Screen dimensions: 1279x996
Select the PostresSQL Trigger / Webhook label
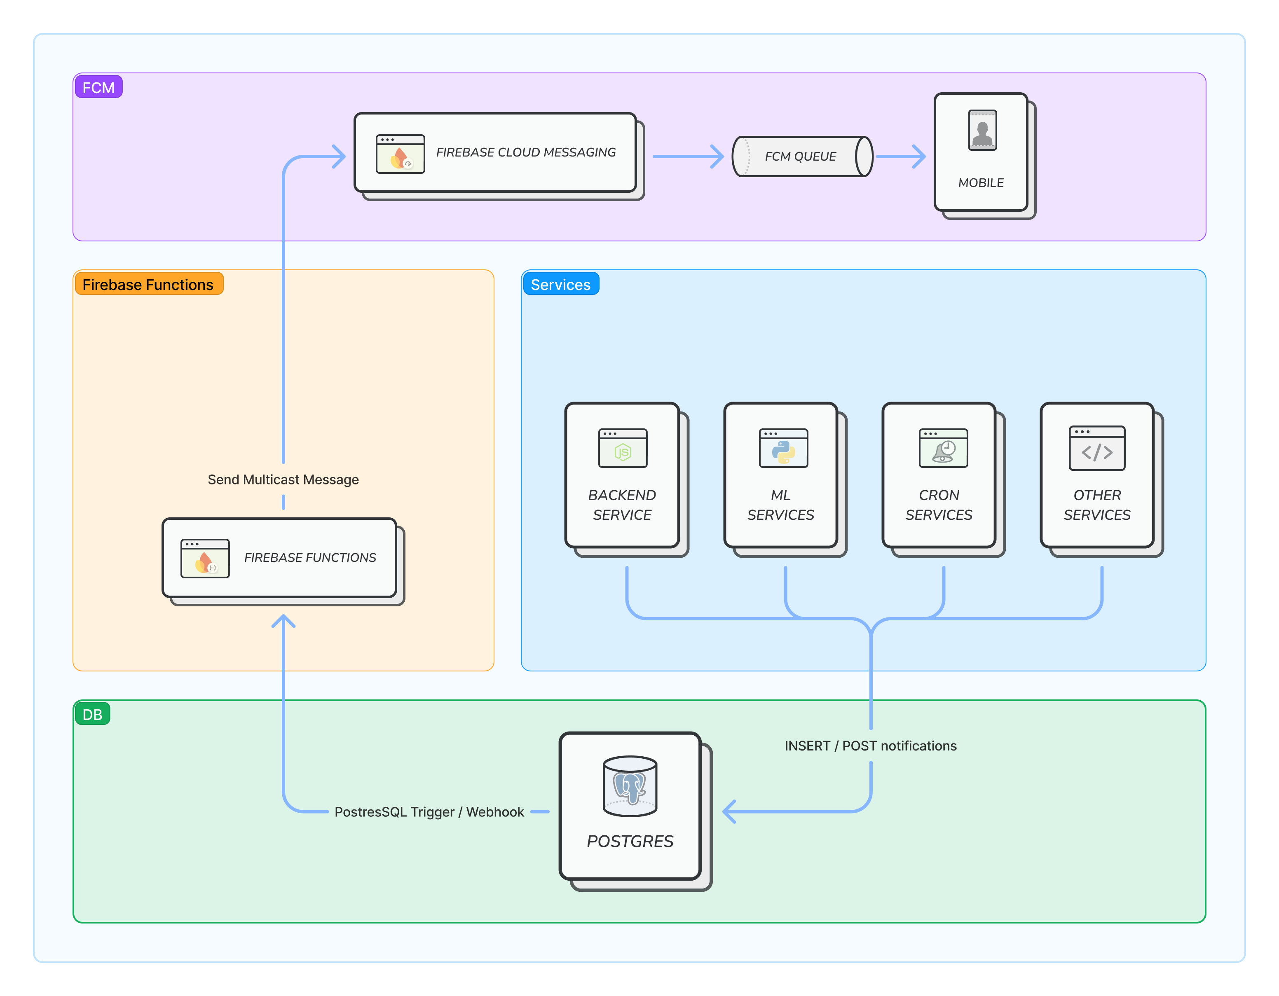point(429,811)
